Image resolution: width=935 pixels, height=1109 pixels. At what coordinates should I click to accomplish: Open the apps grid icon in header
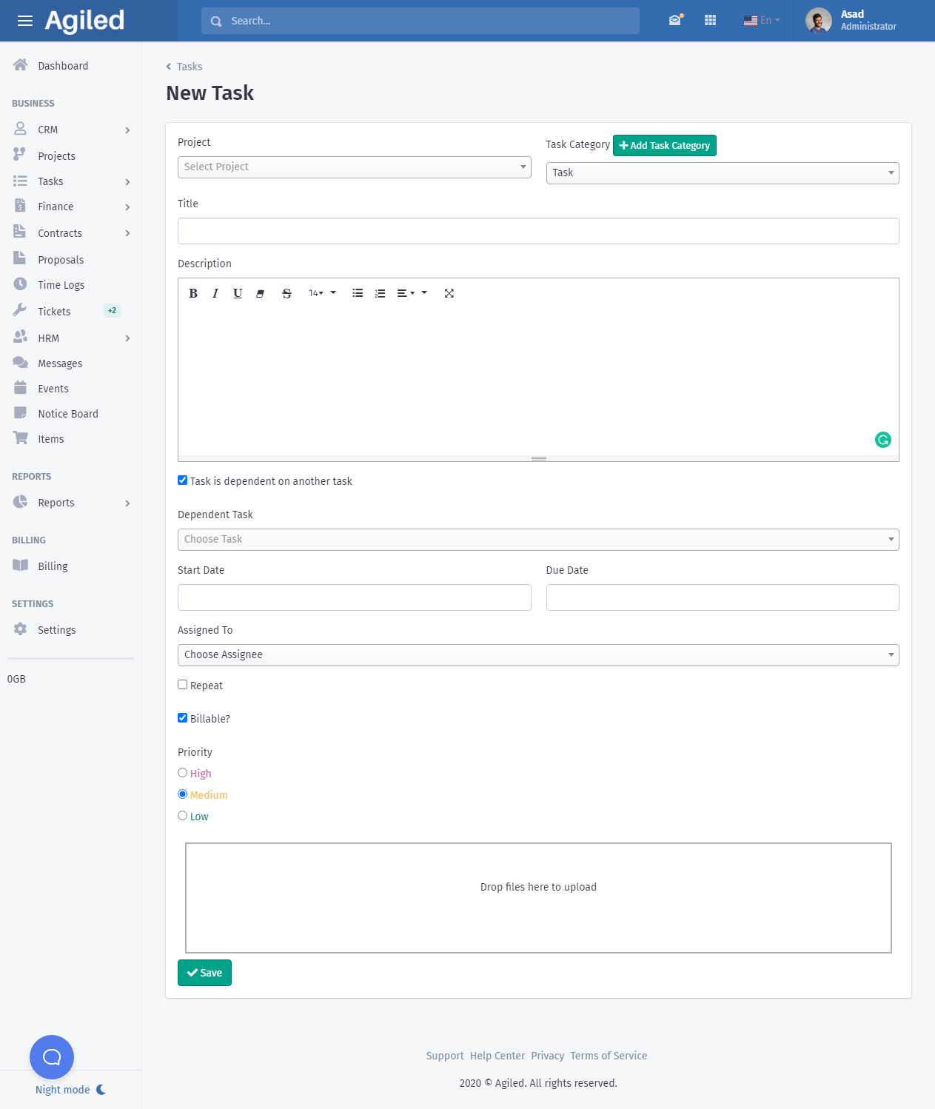(710, 20)
